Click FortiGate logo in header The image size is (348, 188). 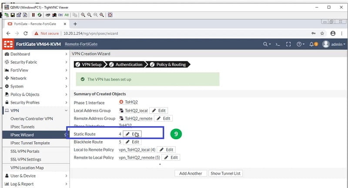click(x=8, y=44)
